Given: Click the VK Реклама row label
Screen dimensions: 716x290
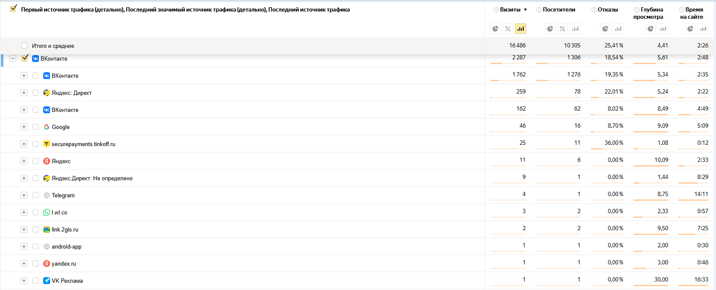Looking at the screenshot, I should (x=67, y=281).
